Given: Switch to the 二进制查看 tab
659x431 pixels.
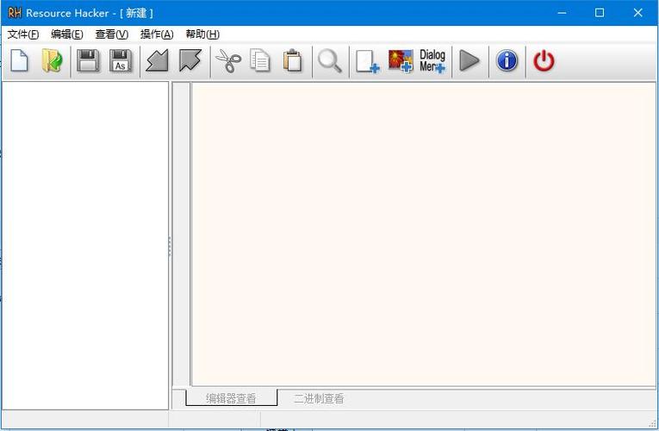Looking at the screenshot, I should (319, 398).
